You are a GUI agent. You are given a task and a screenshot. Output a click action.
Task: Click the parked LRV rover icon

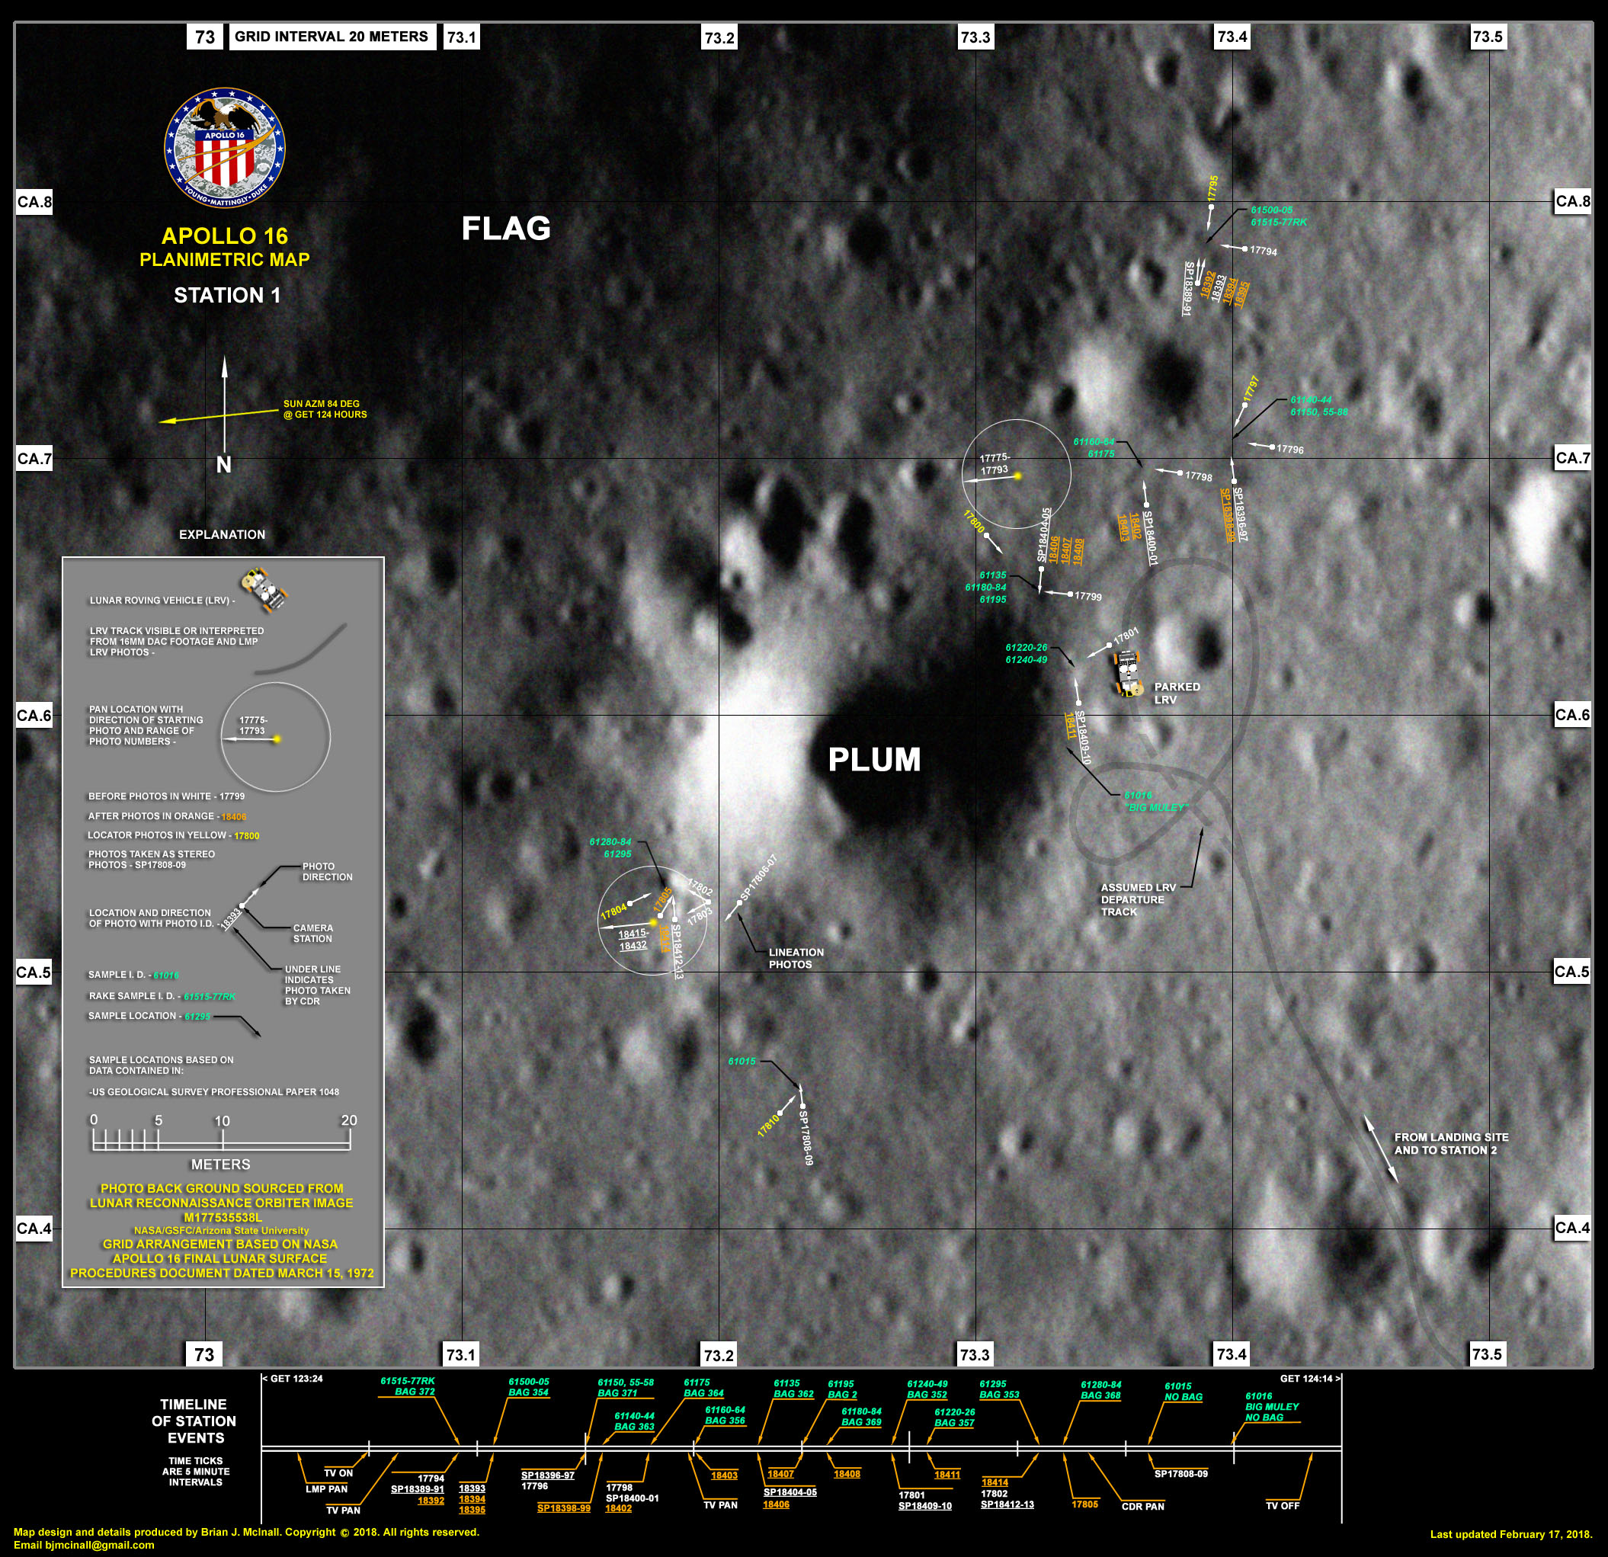(1128, 673)
